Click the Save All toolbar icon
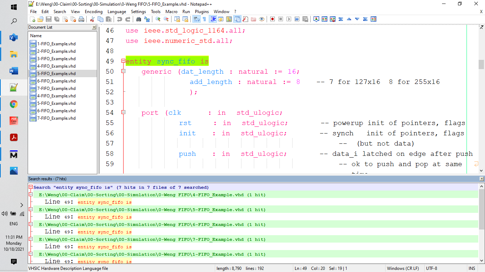Screen dimensions: 485x272 (x=57, y=19)
